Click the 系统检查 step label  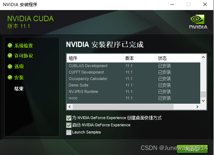pyautogui.click(x=24, y=46)
